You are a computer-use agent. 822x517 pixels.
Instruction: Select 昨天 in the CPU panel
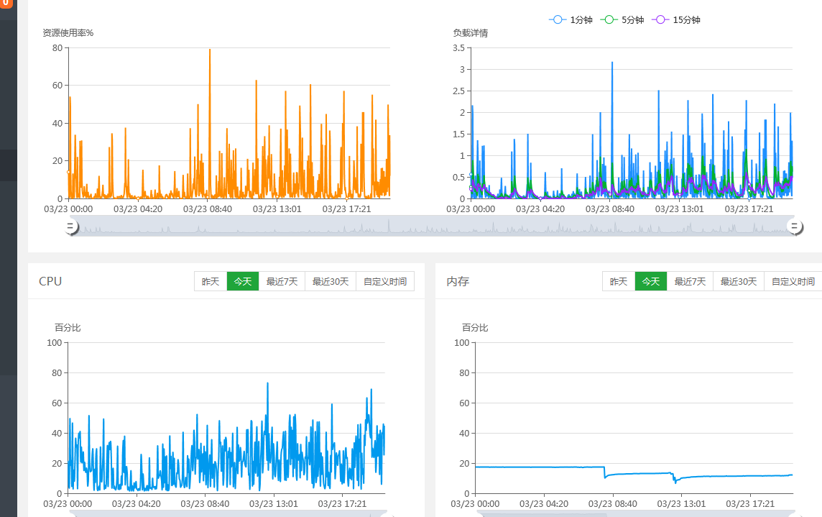(x=211, y=282)
